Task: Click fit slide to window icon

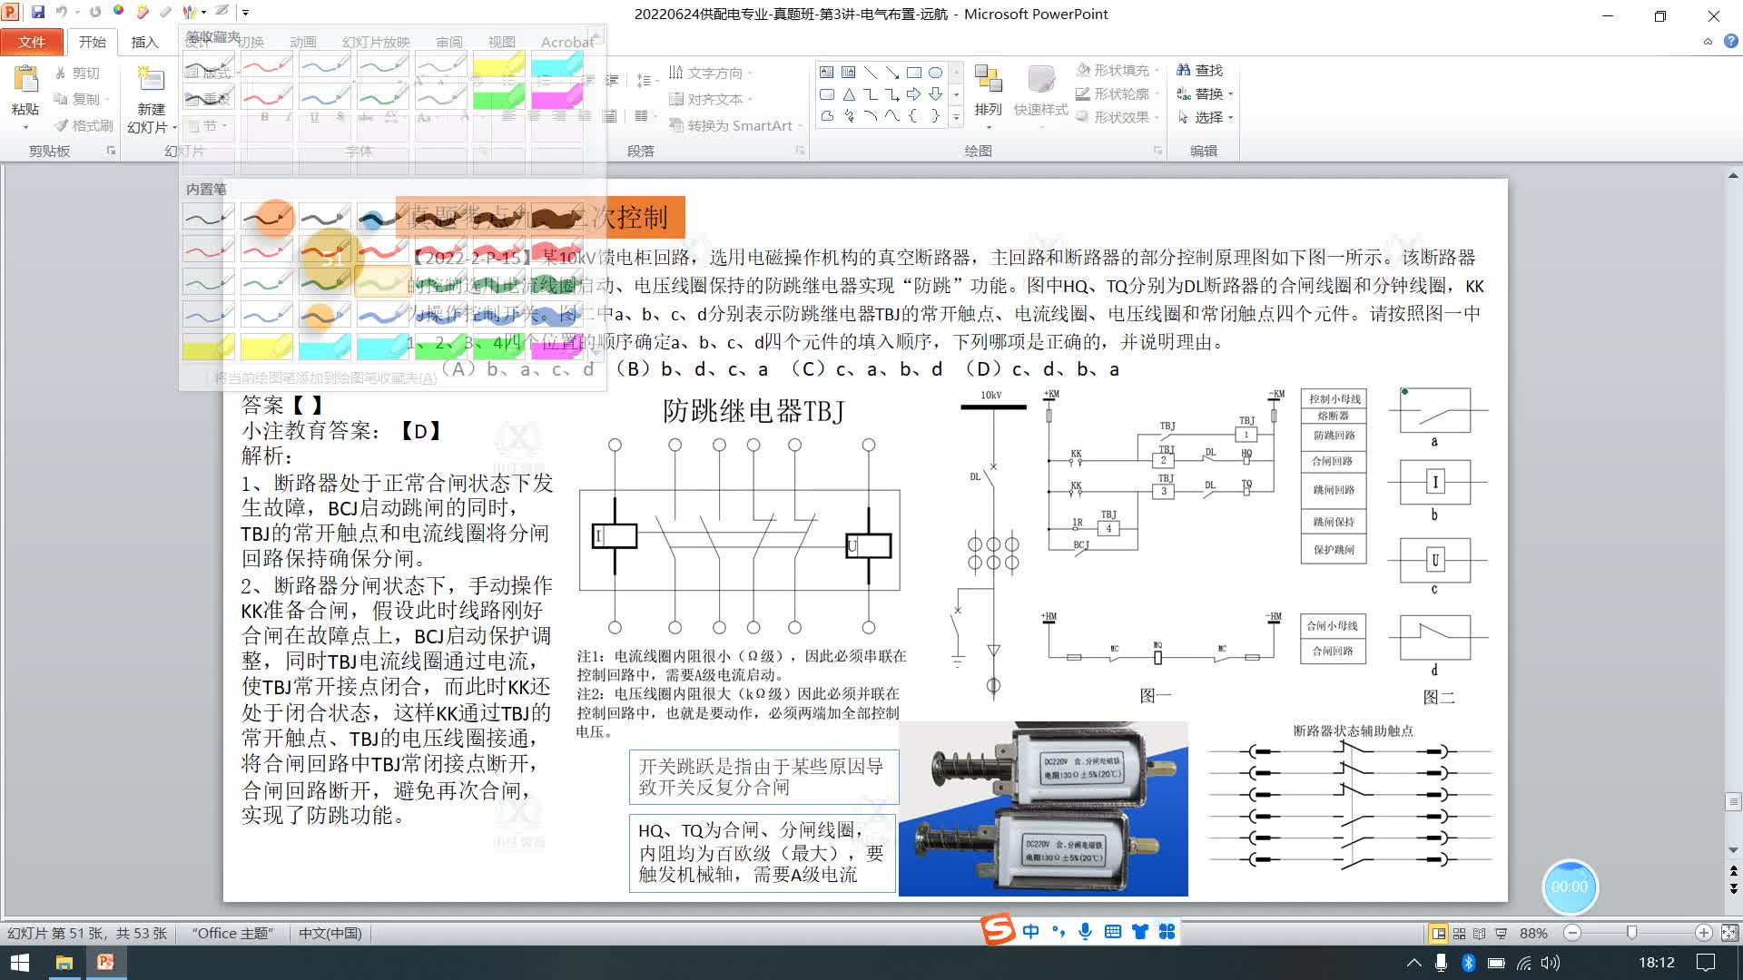Action: [1729, 933]
